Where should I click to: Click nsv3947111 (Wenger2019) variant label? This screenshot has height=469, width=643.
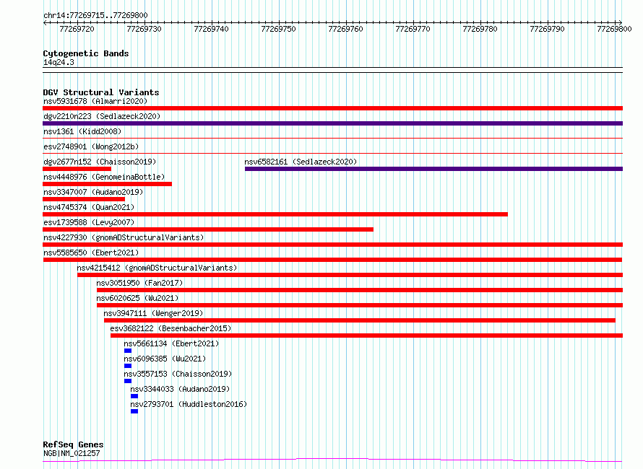pos(153,313)
